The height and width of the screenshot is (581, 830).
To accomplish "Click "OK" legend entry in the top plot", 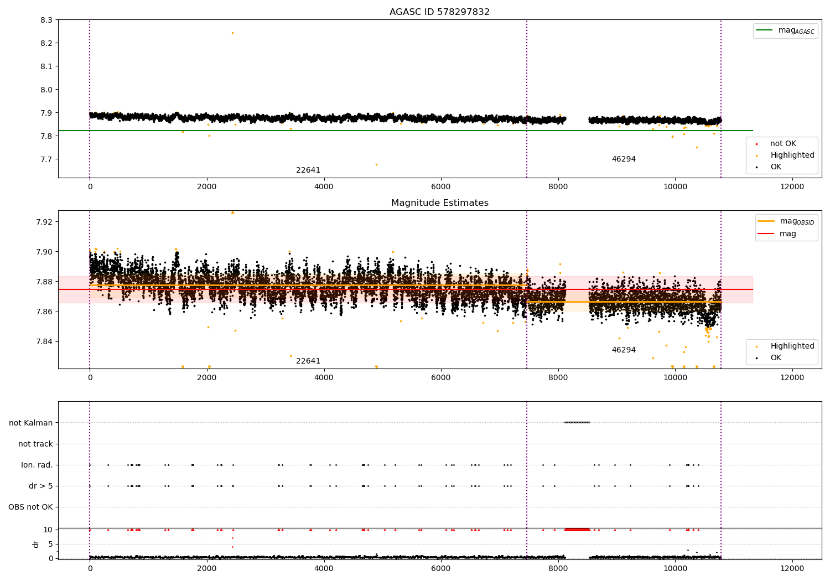I will (776, 167).
